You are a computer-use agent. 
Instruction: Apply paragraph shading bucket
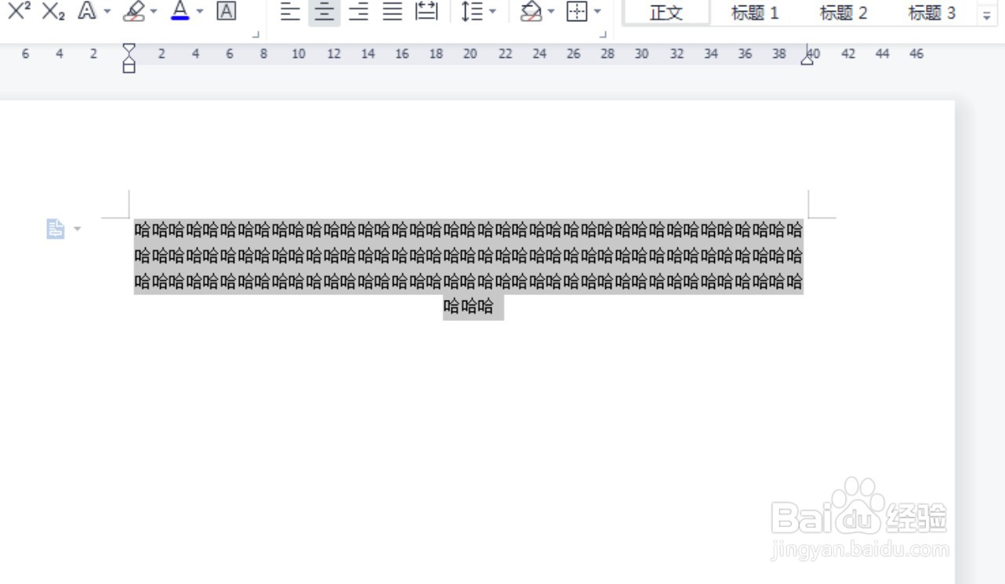tap(532, 12)
